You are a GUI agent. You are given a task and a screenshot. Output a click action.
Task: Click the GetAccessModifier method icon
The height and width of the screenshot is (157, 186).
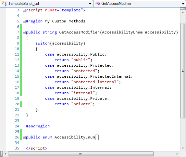pyautogui.click(x=98, y=4)
